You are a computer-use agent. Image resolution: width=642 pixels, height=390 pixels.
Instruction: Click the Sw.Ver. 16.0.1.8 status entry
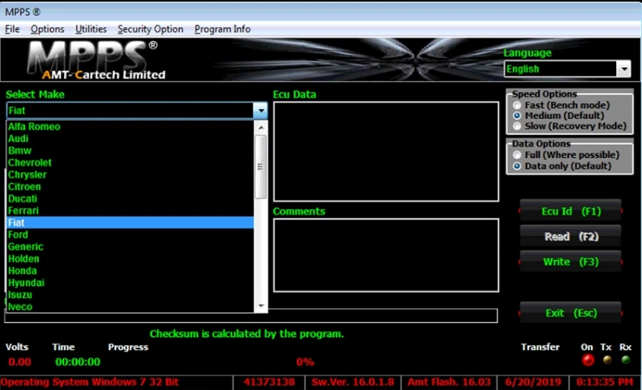tap(353, 382)
